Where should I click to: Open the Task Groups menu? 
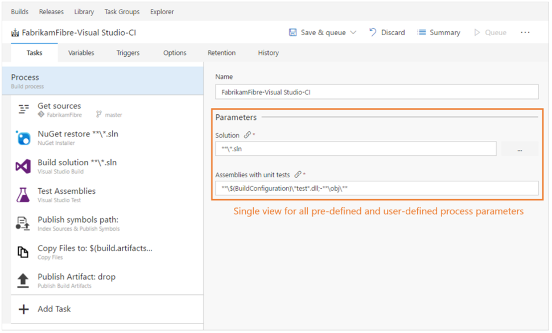pyautogui.click(x=122, y=11)
